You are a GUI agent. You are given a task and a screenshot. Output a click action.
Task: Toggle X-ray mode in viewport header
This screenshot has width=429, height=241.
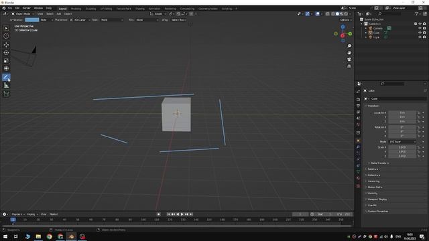tap(328, 13)
